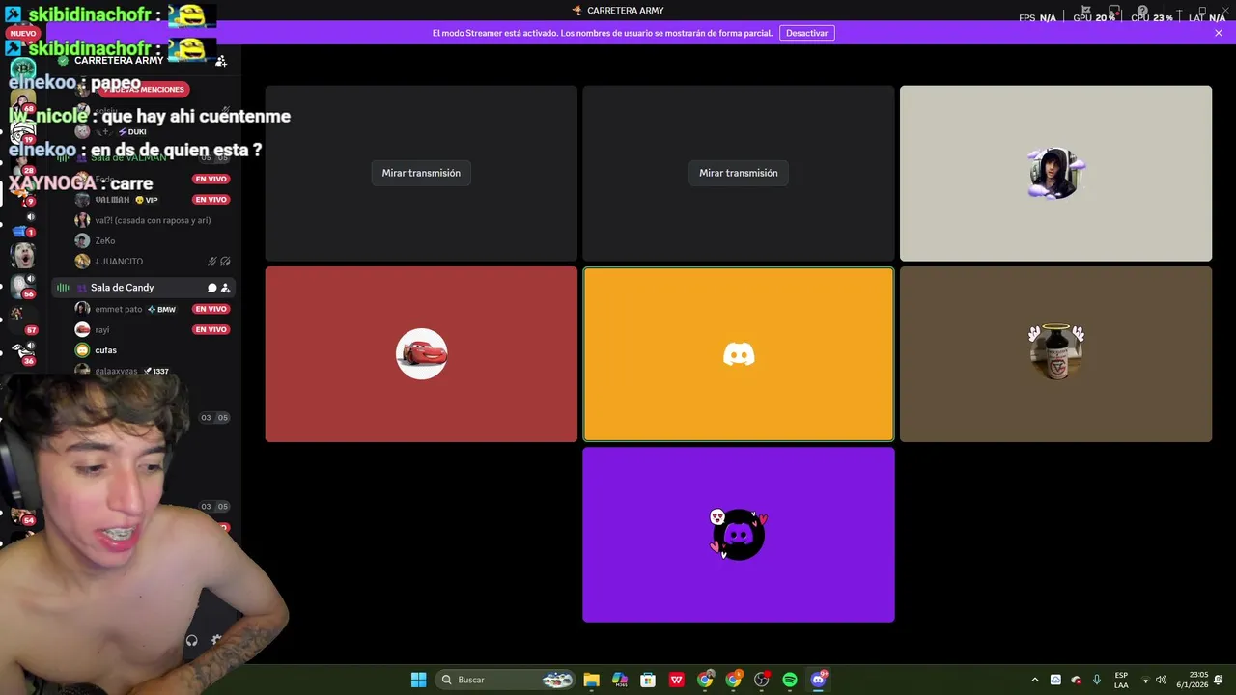
Task: Click the right Mirar transmisión button
Action: point(739,173)
